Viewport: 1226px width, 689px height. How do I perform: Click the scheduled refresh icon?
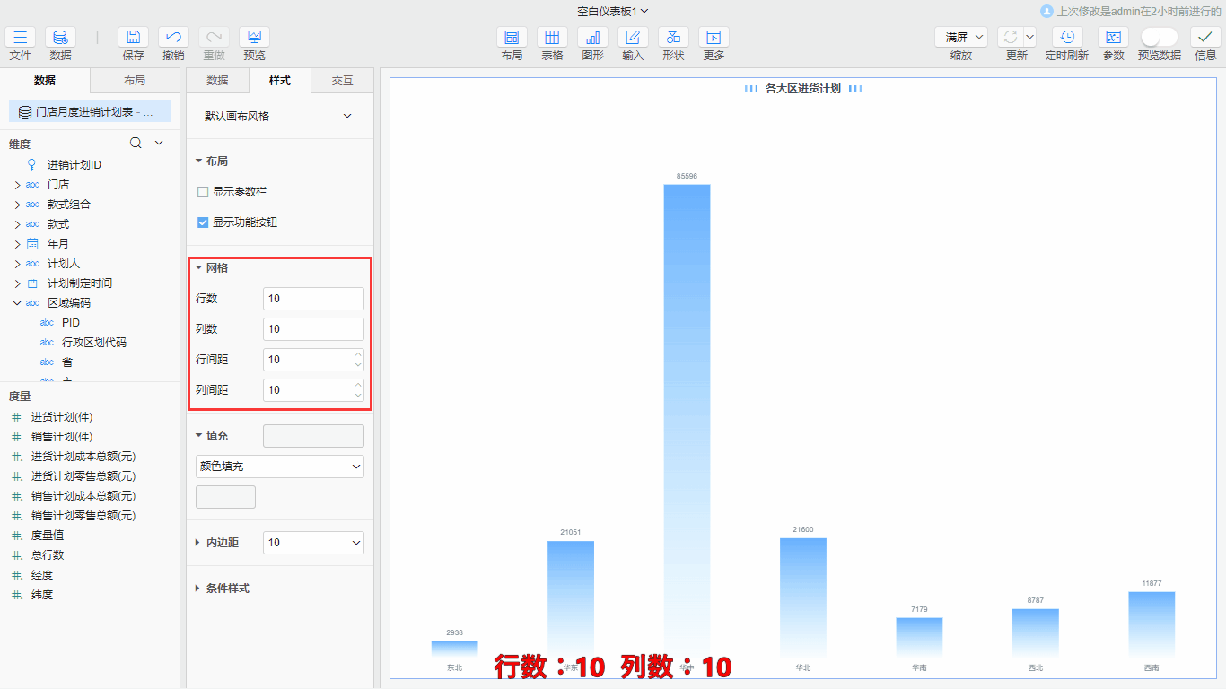[1066, 38]
